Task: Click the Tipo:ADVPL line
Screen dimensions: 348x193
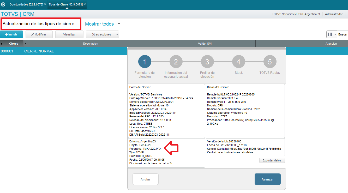Action: tap(137, 152)
